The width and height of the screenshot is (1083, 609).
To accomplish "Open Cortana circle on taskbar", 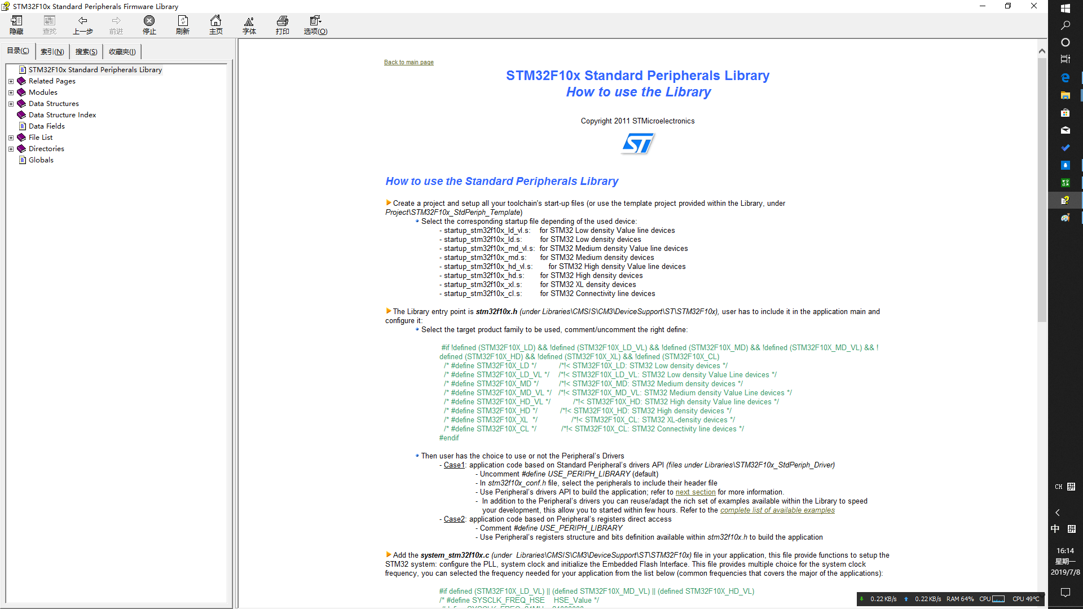I will click(x=1066, y=42).
